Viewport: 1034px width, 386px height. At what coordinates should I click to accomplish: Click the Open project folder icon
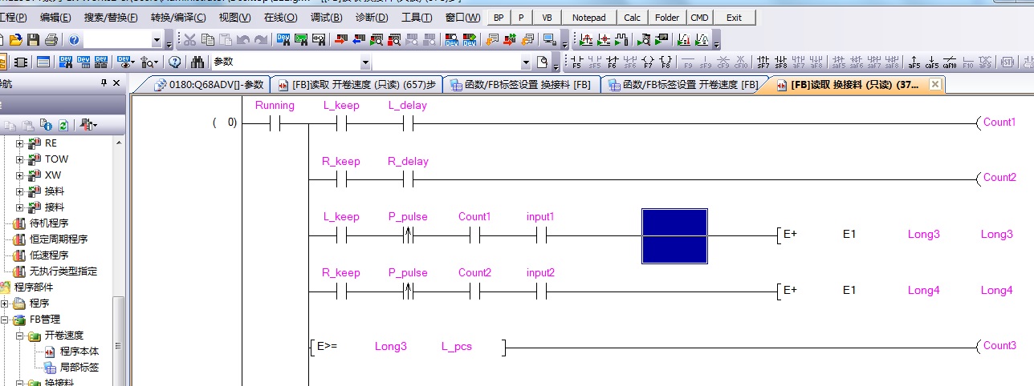coord(15,40)
